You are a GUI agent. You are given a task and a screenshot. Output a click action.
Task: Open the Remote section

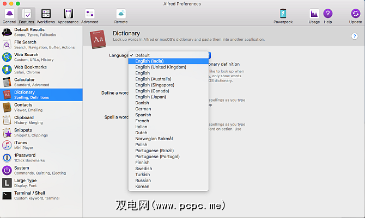(121, 16)
